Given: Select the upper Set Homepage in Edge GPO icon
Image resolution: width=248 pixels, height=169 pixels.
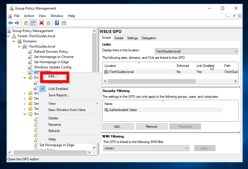Looking at the screenshot, I should click(x=30, y=62).
